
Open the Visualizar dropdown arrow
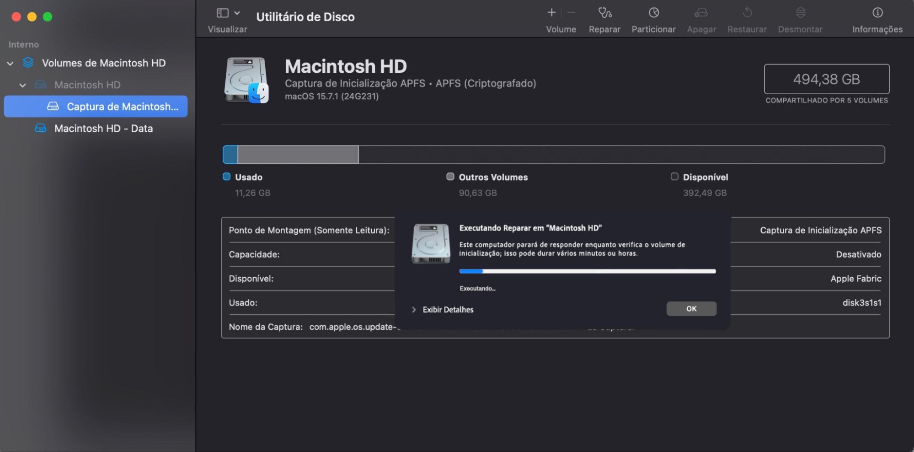pos(237,13)
